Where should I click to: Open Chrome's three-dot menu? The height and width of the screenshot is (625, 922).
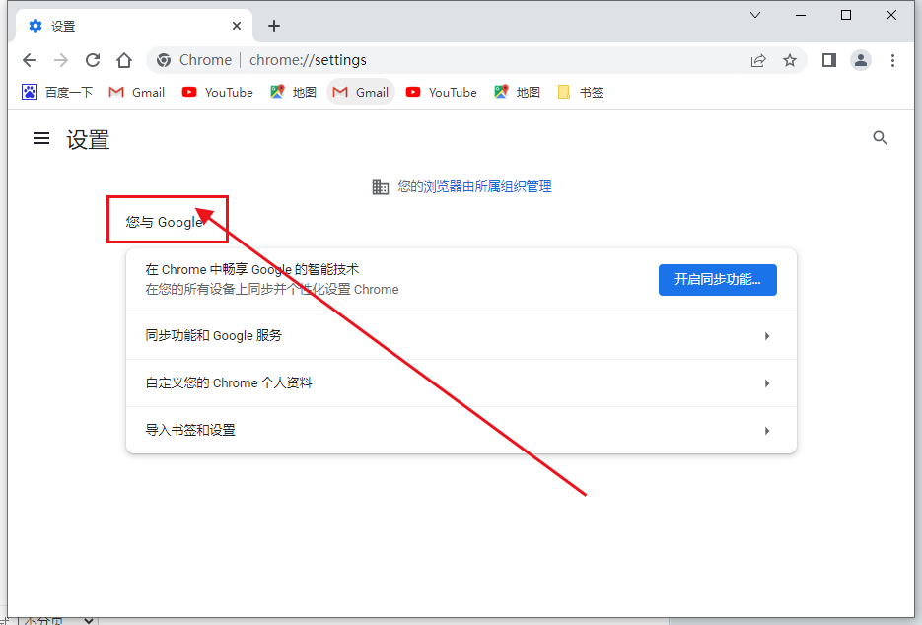coord(892,60)
